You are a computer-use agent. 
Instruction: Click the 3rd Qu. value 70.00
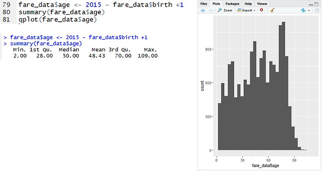[123, 56]
